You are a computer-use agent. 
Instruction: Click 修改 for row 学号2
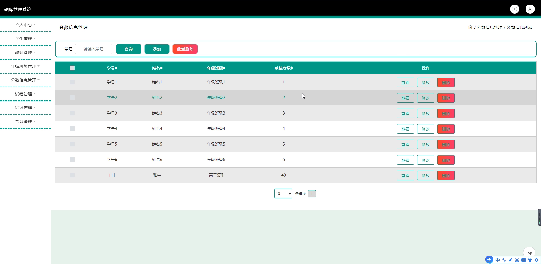tap(426, 98)
